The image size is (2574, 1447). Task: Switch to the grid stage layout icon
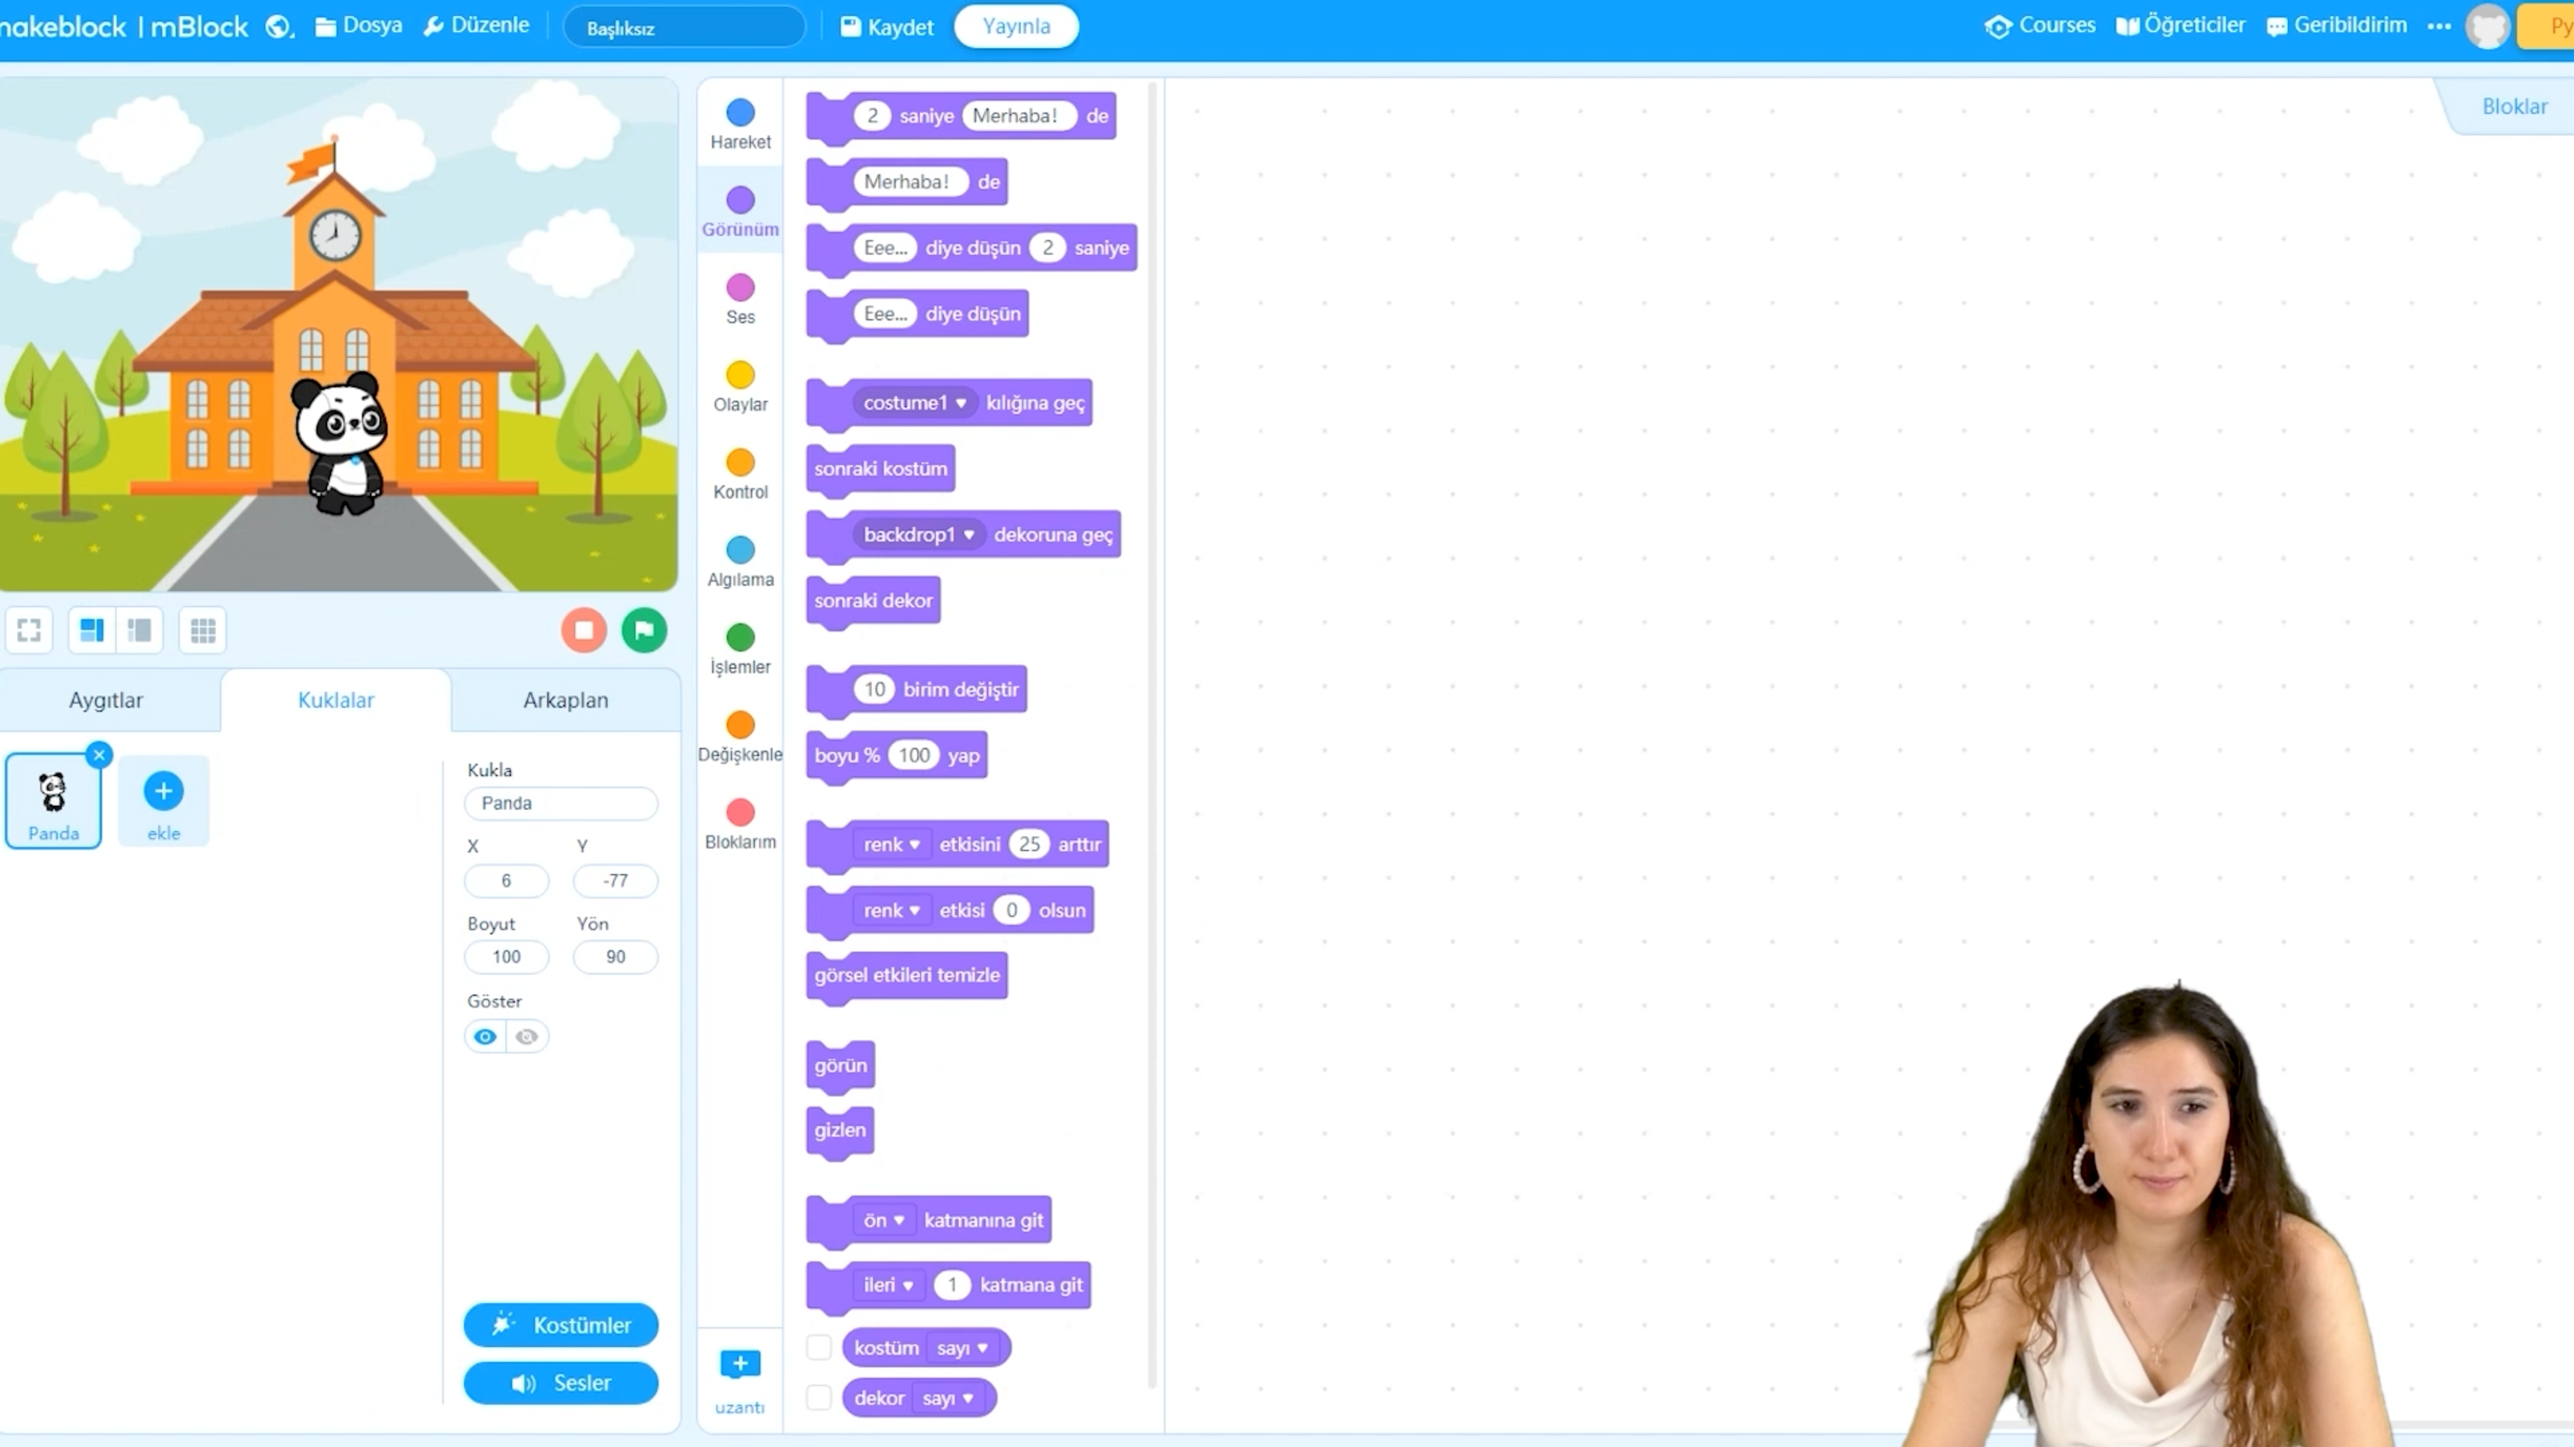coord(203,630)
